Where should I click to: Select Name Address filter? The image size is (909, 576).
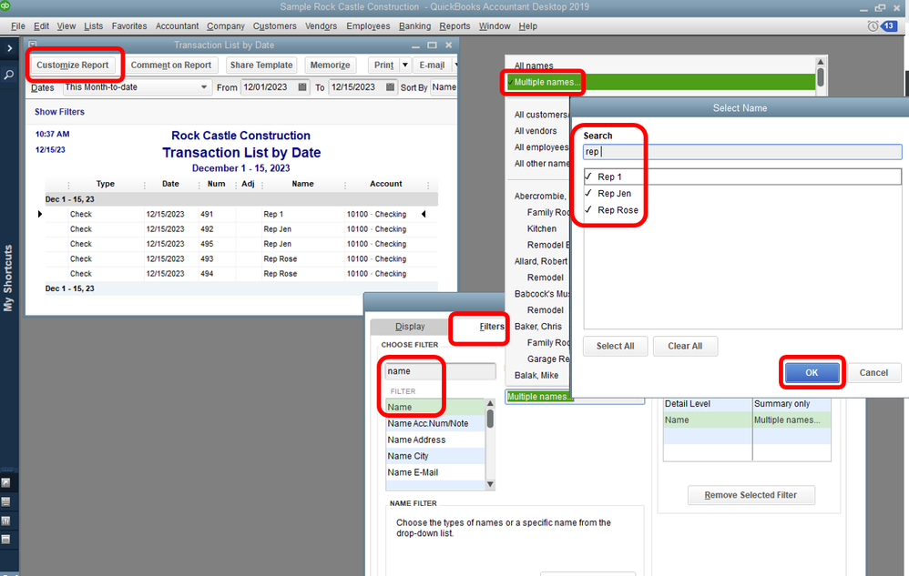tap(434, 440)
